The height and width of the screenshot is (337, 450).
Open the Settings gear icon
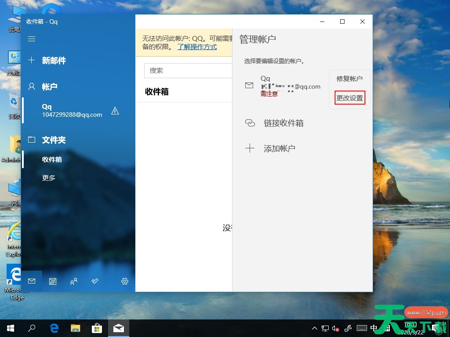(125, 281)
